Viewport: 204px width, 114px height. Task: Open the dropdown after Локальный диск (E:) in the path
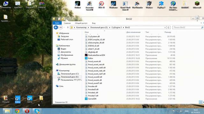pos(110,28)
